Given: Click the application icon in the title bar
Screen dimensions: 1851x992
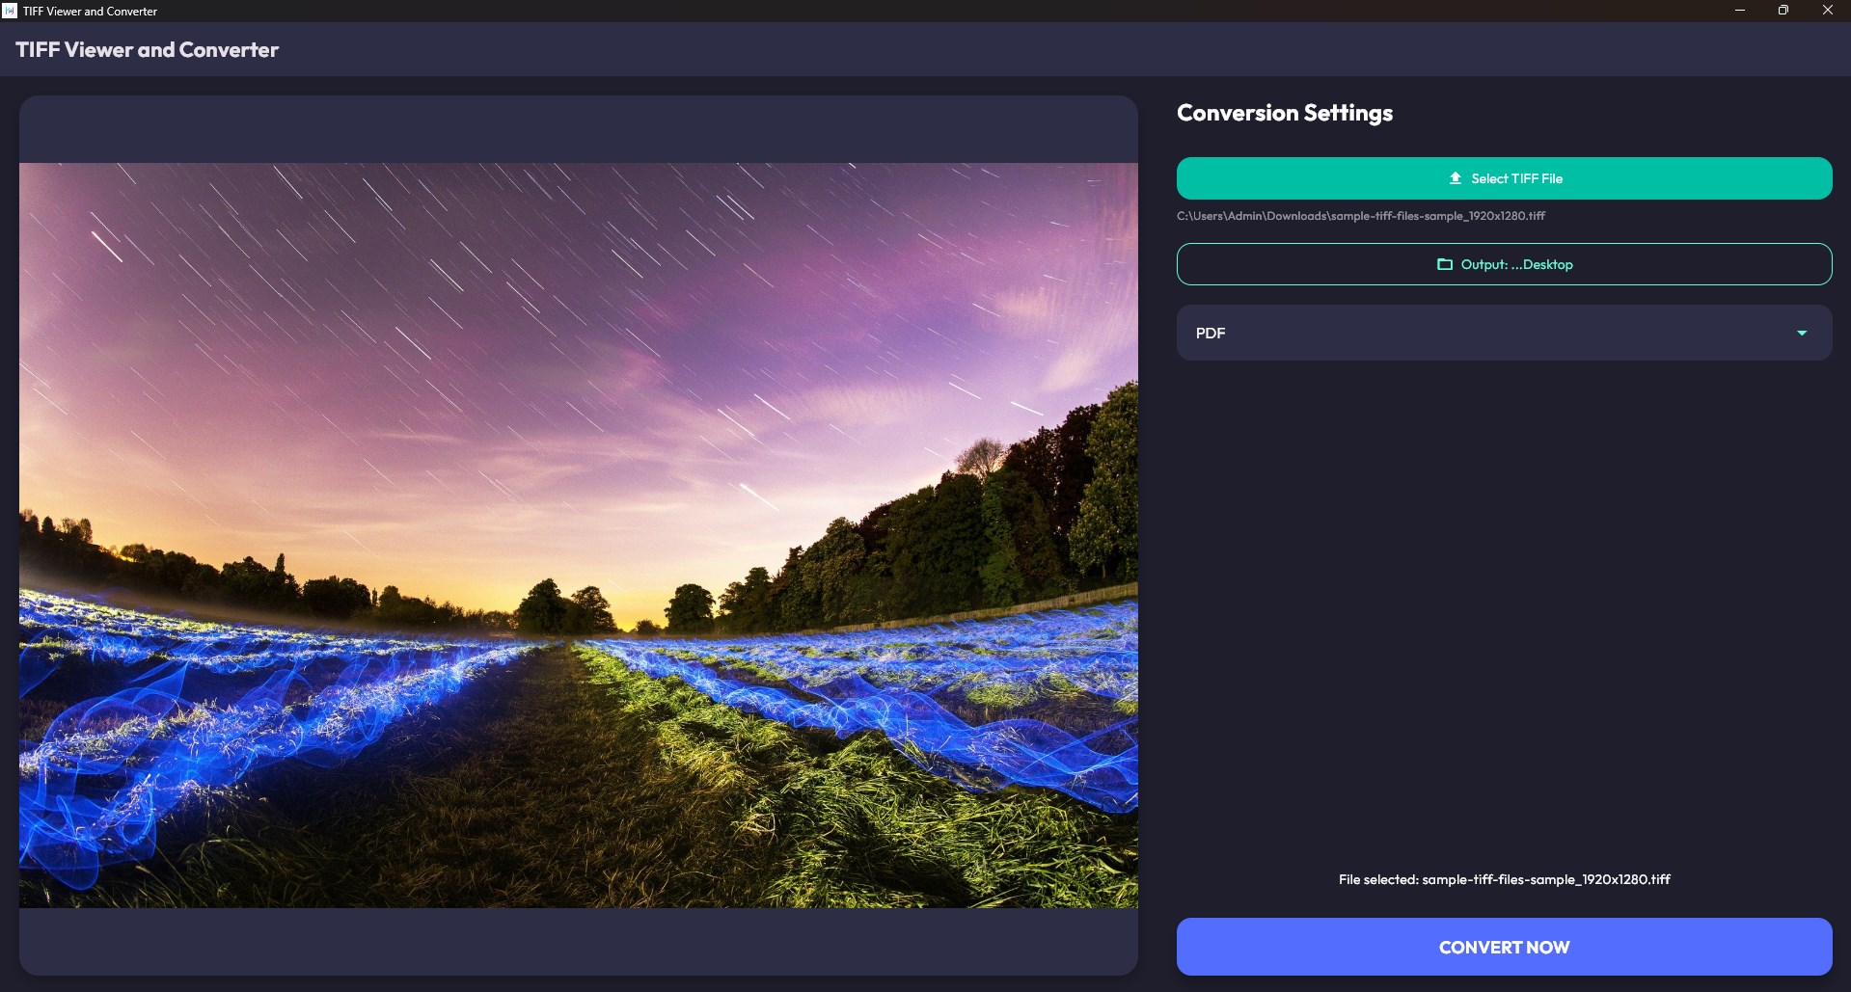Looking at the screenshot, I should [x=9, y=11].
